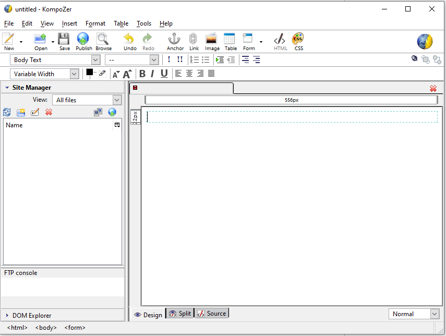Insert a Form element

[x=249, y=42]
